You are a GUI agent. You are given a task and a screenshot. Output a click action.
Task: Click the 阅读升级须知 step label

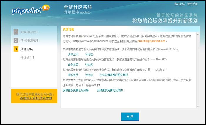pos(29,32)
